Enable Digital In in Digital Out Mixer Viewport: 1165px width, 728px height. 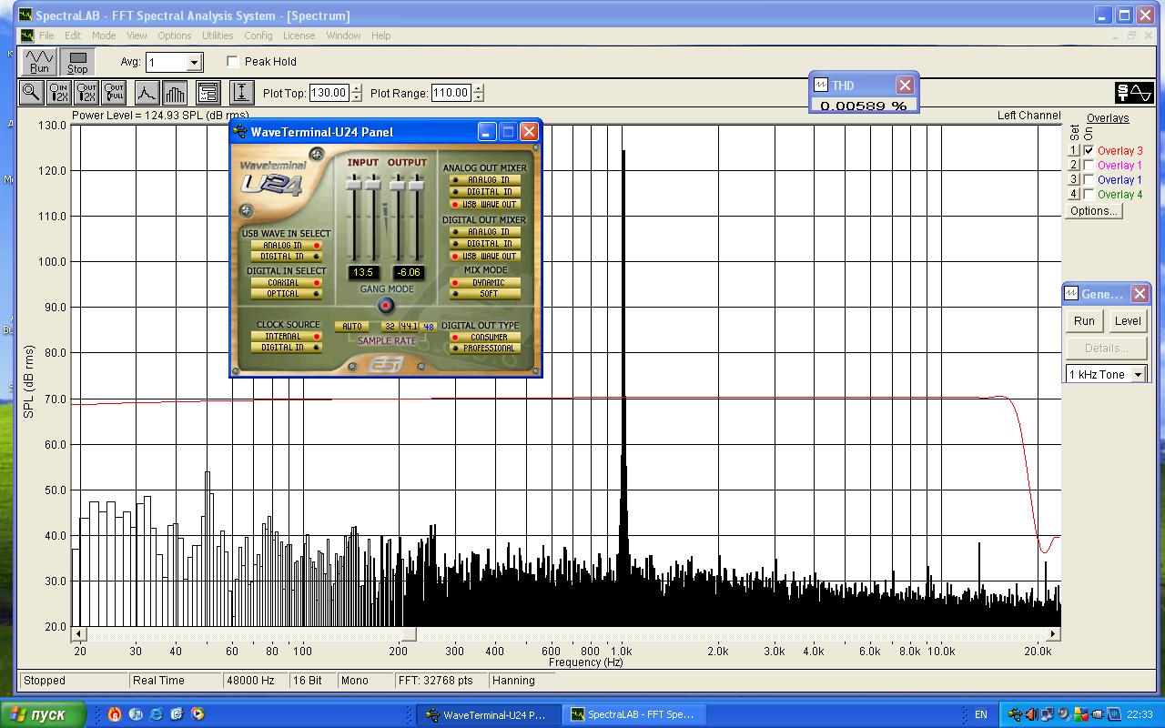pos(486,244)
